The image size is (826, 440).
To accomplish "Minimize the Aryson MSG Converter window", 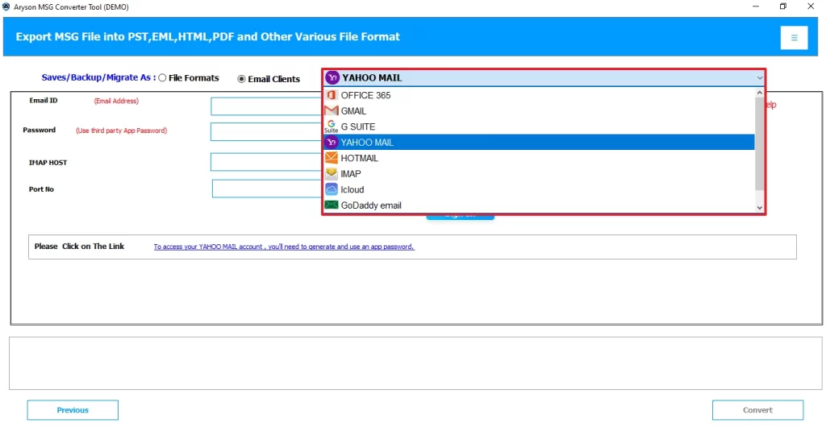I will (x=755, y=6).
